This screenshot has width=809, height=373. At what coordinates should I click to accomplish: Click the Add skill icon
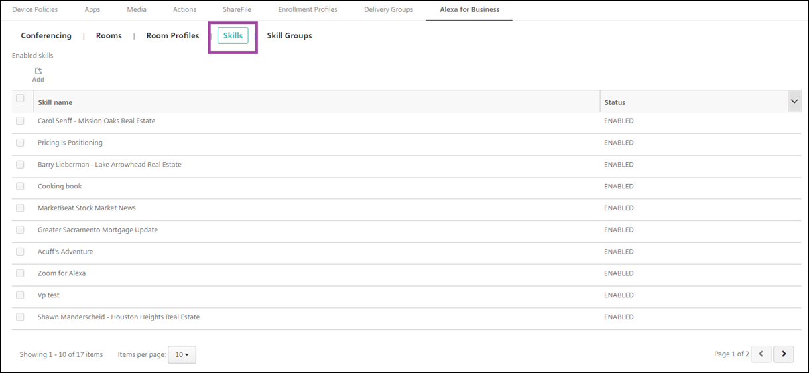(38, 72)
